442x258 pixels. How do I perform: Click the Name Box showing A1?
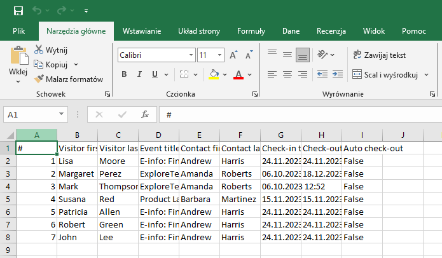click(x=31, y=115)
